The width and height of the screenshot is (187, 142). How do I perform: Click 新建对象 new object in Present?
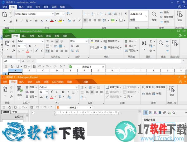[113, 87]
